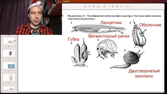Select page 5 thumbnail with blue picture

tap(9, 65)
